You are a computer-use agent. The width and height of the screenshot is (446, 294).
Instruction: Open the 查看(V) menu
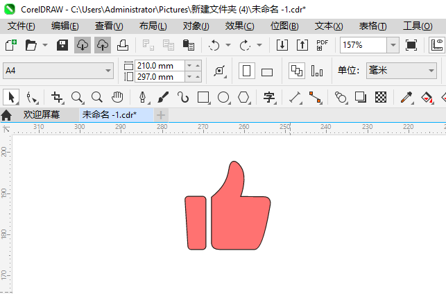click(x=109, y=26)
